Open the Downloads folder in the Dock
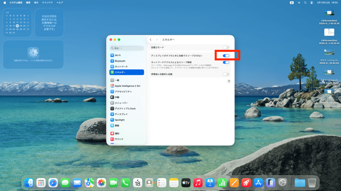 (x=300, y=183)
